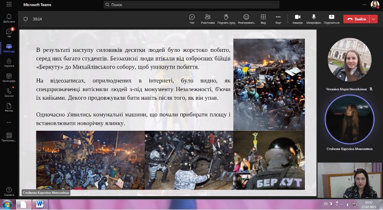Open Реагировать reactions menu
This screenshot has width=383, height=210.
(246, 19)
